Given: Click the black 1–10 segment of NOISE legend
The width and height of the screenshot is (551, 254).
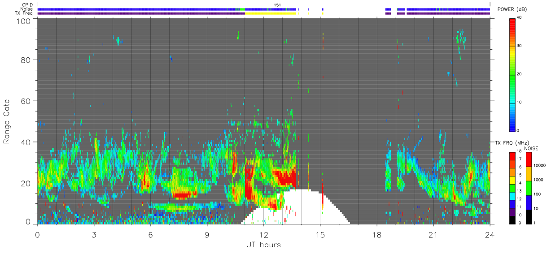Looking at the screenshot, I should 529,216.
